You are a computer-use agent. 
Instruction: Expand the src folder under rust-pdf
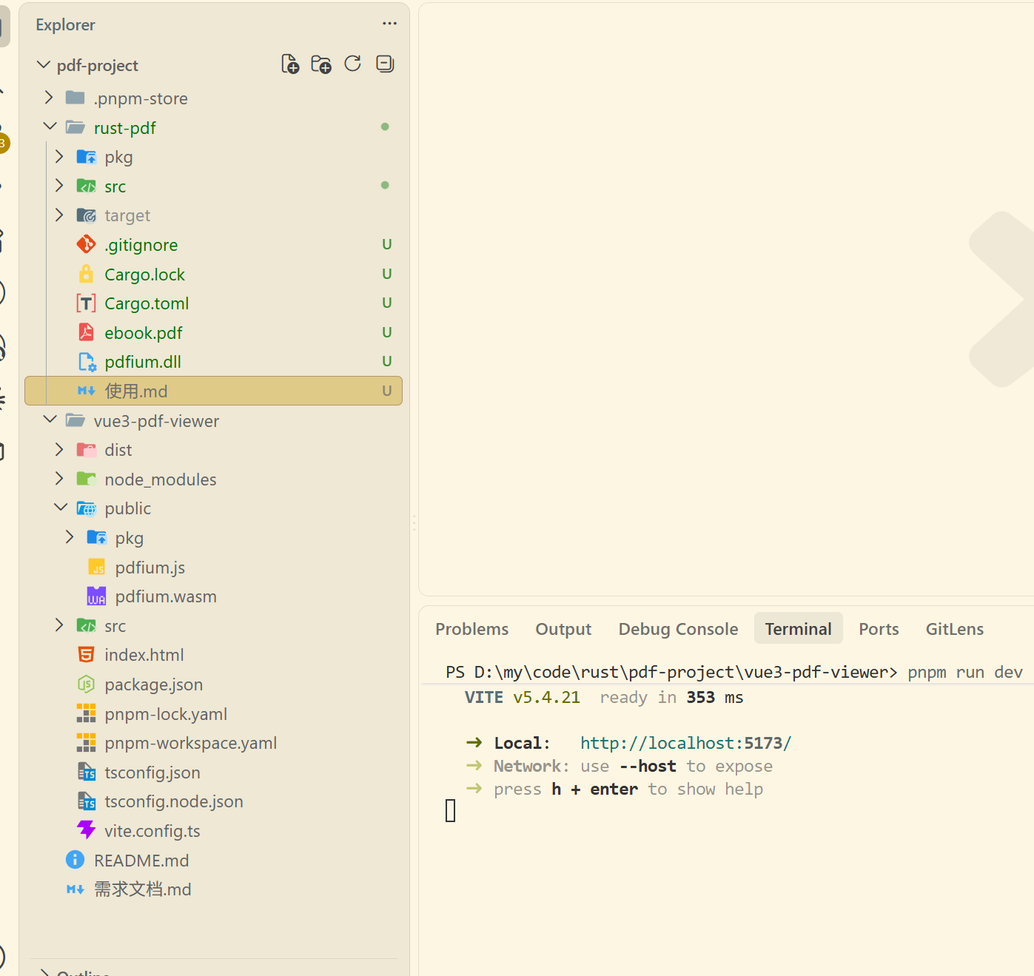pyautogui.click(x=60, y=186)
